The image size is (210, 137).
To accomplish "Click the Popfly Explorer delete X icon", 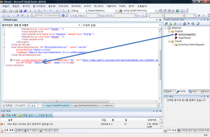I will (189, 24).
